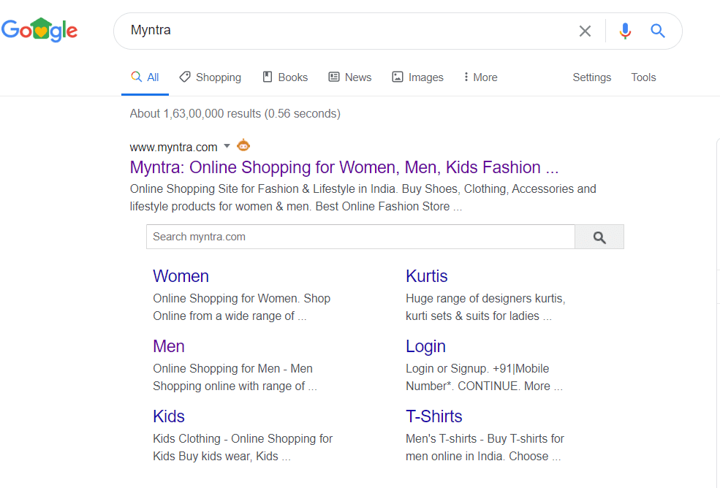
Task: Open the Men sitelink
Action: point(169,346)
